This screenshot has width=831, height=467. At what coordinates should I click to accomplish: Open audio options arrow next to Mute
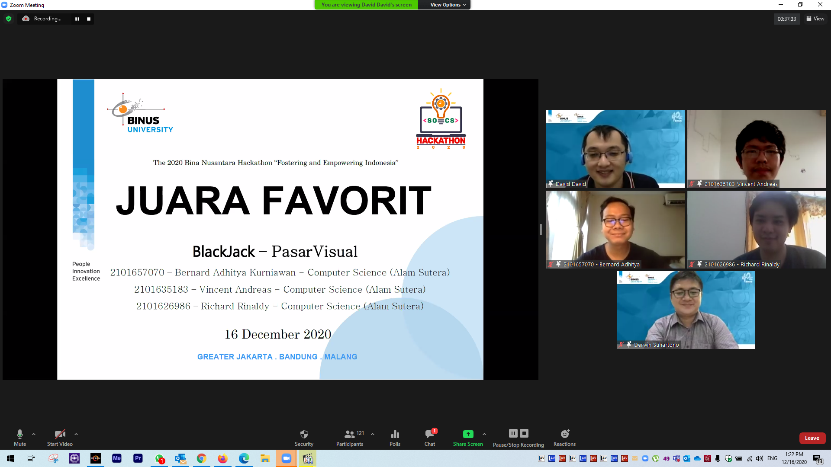coord(34,434)
